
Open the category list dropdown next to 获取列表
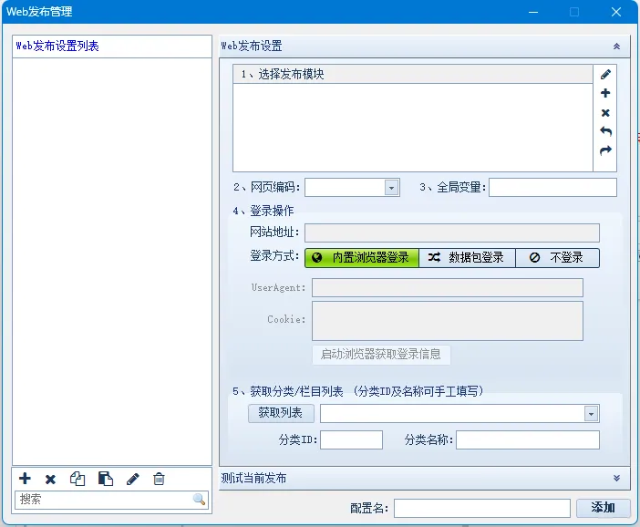pos(592,414)
